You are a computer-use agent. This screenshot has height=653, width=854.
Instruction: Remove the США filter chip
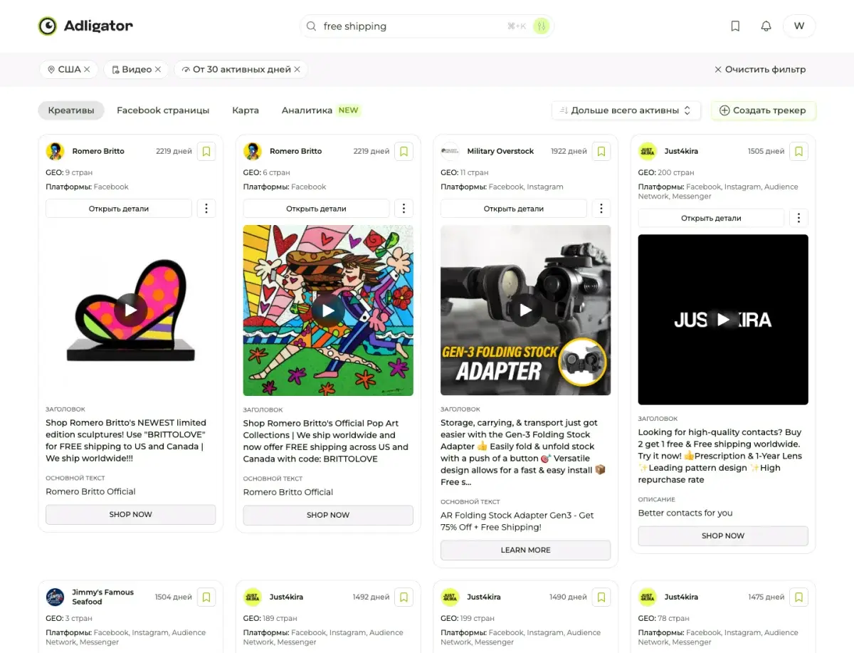pos(87,69)
